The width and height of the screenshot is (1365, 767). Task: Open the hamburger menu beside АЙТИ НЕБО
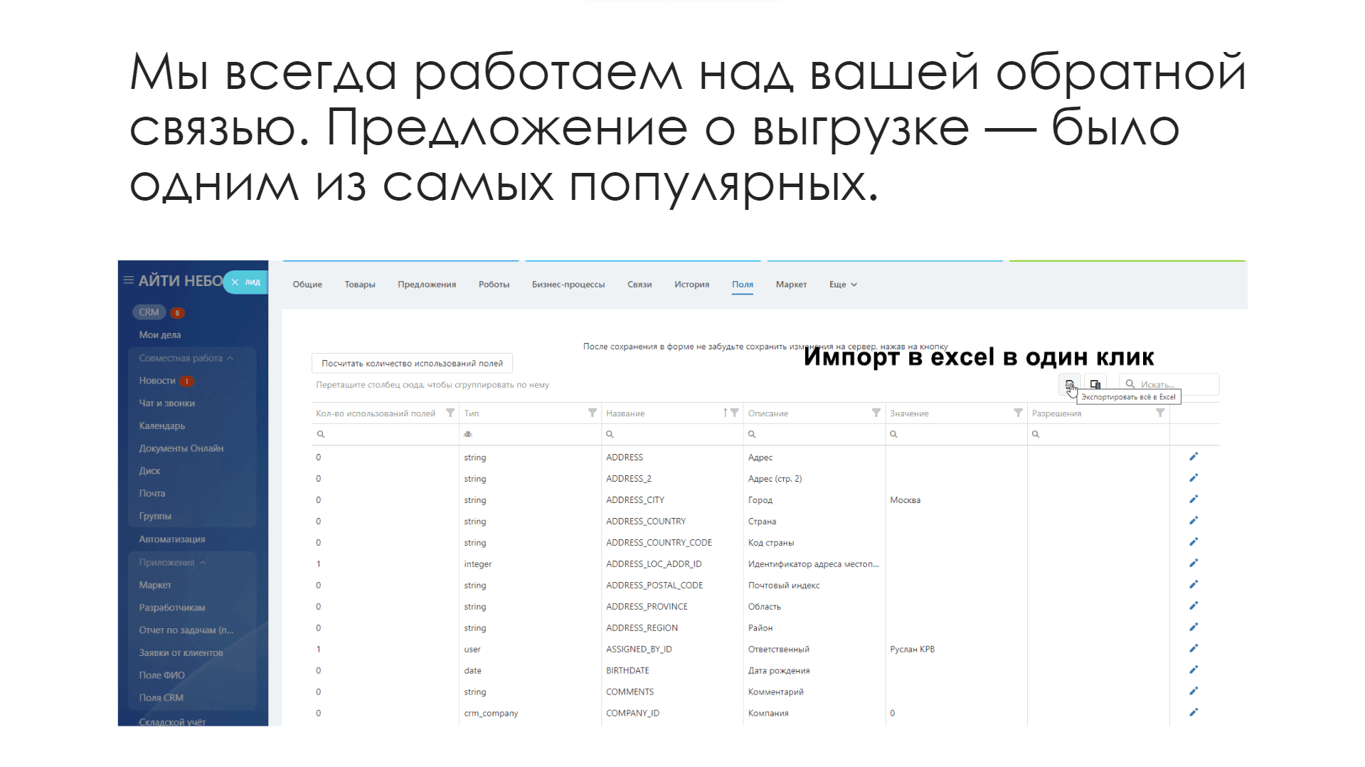pyautogui.click(x=129, y=280)
